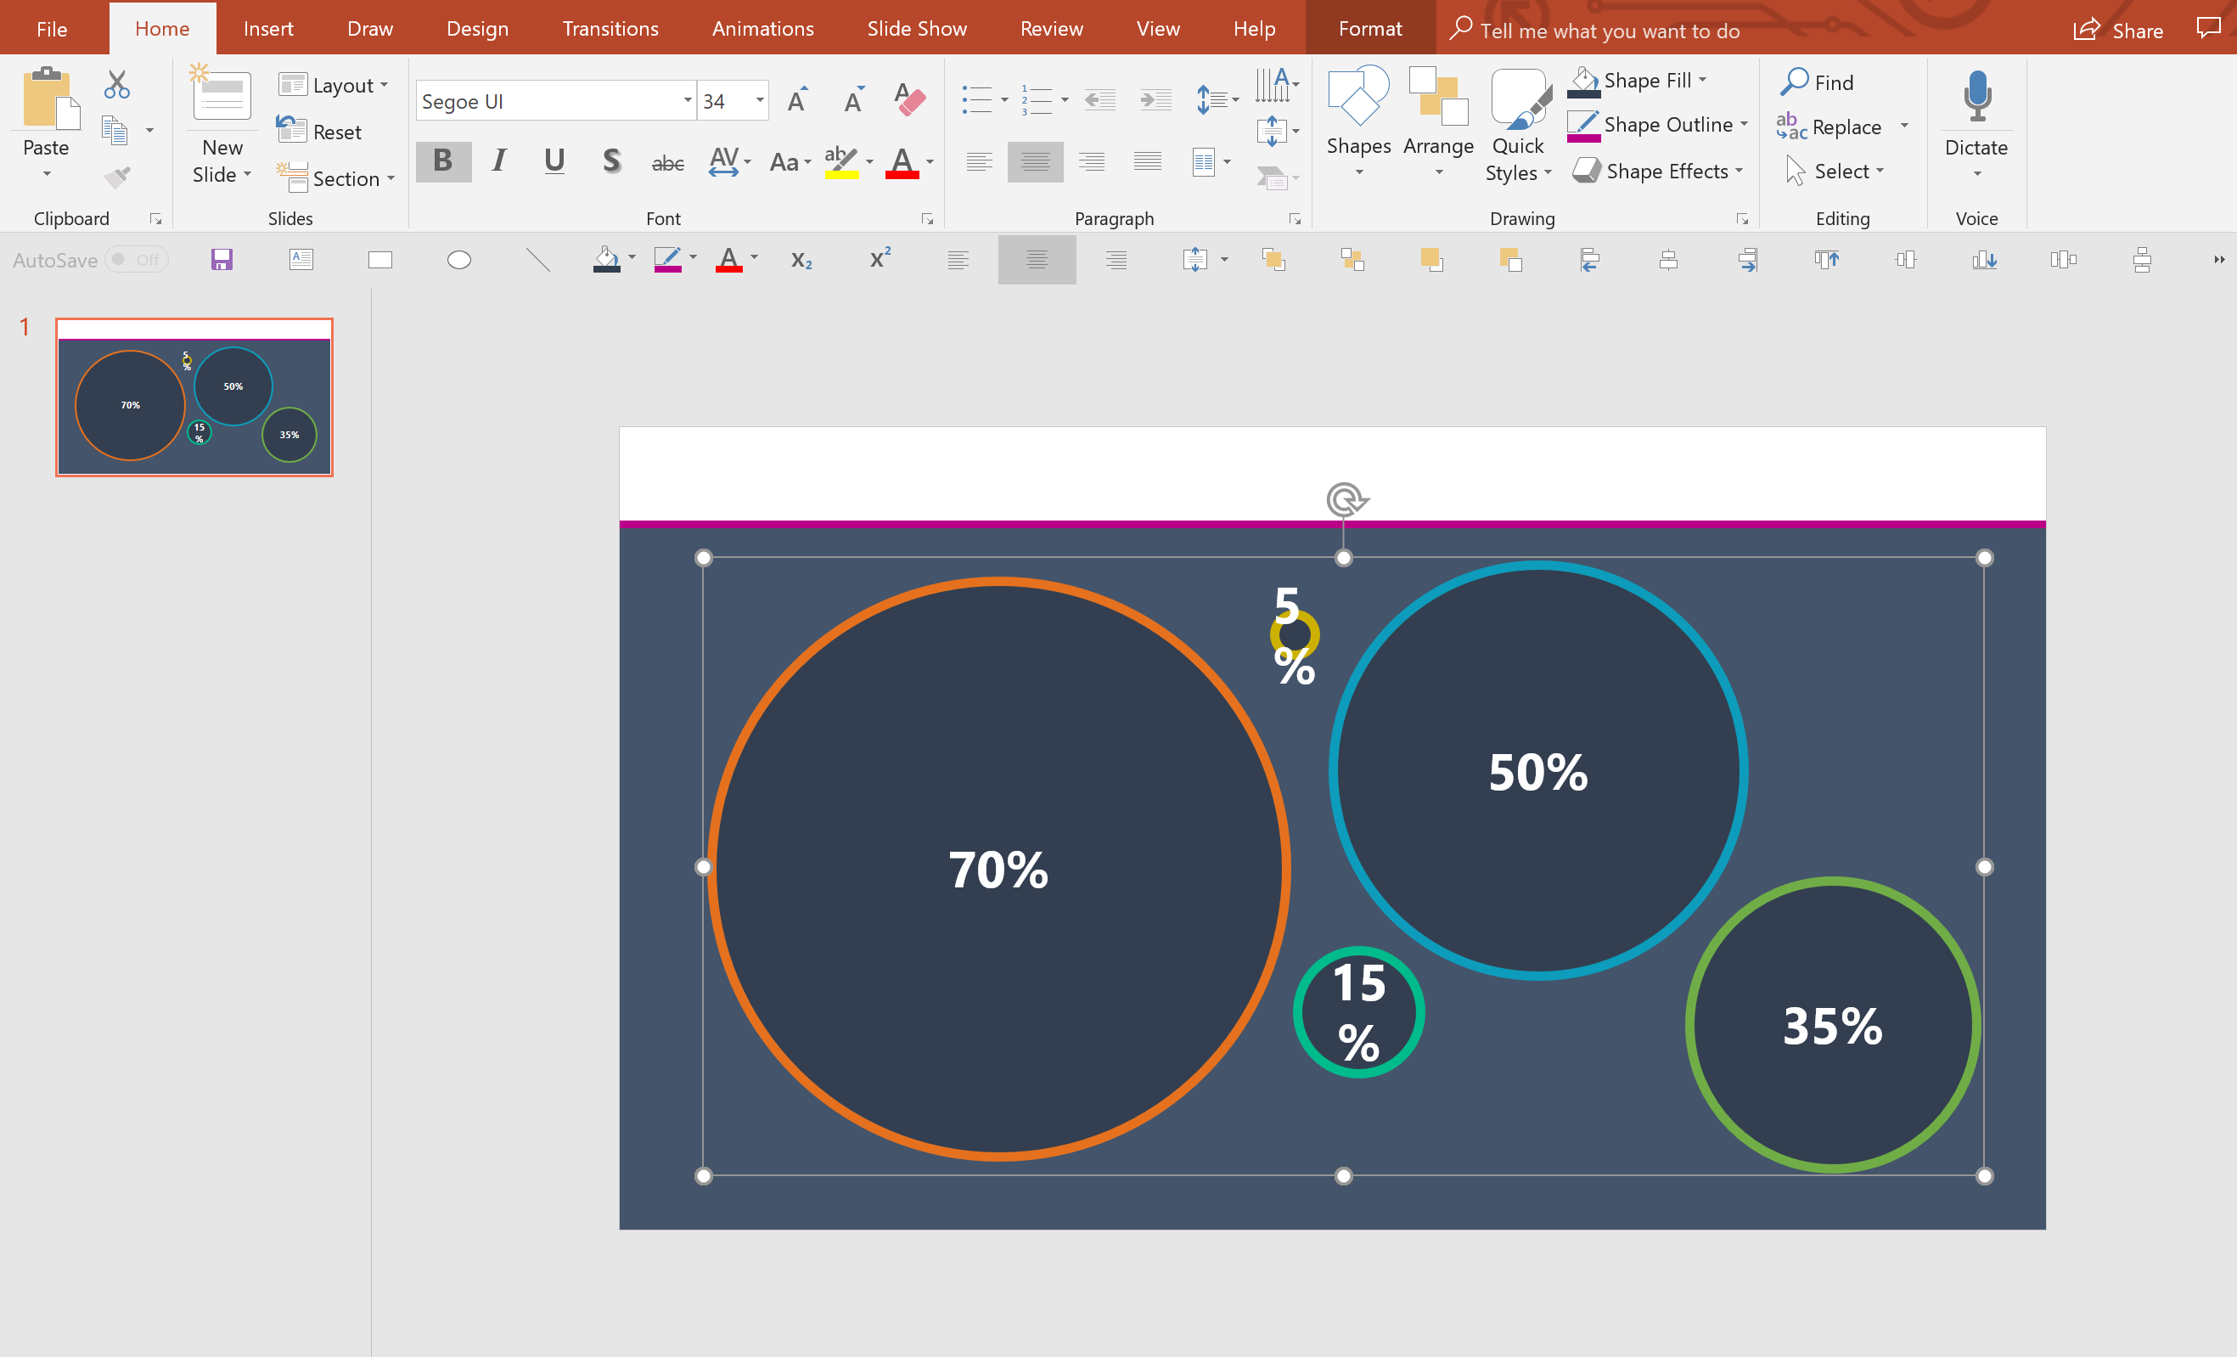
Task: Click the Clear All Formatting eraser icon
Action: point(908,100)
